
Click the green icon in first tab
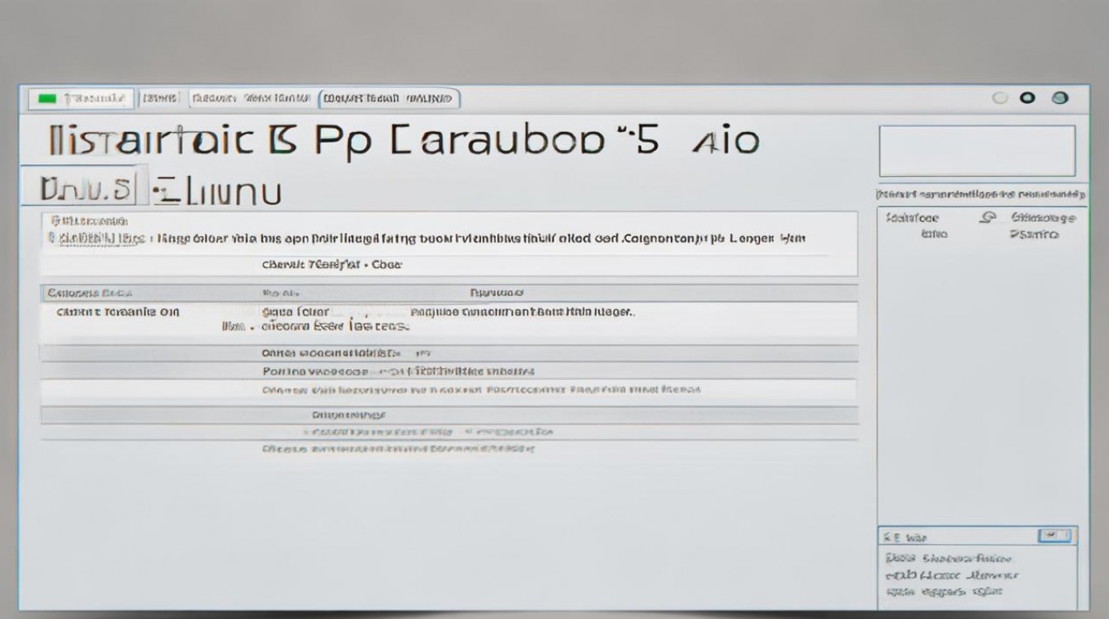point(47,99)
